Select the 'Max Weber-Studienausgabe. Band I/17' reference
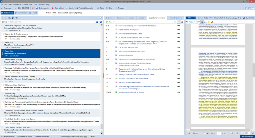 [x=50, y=45]
